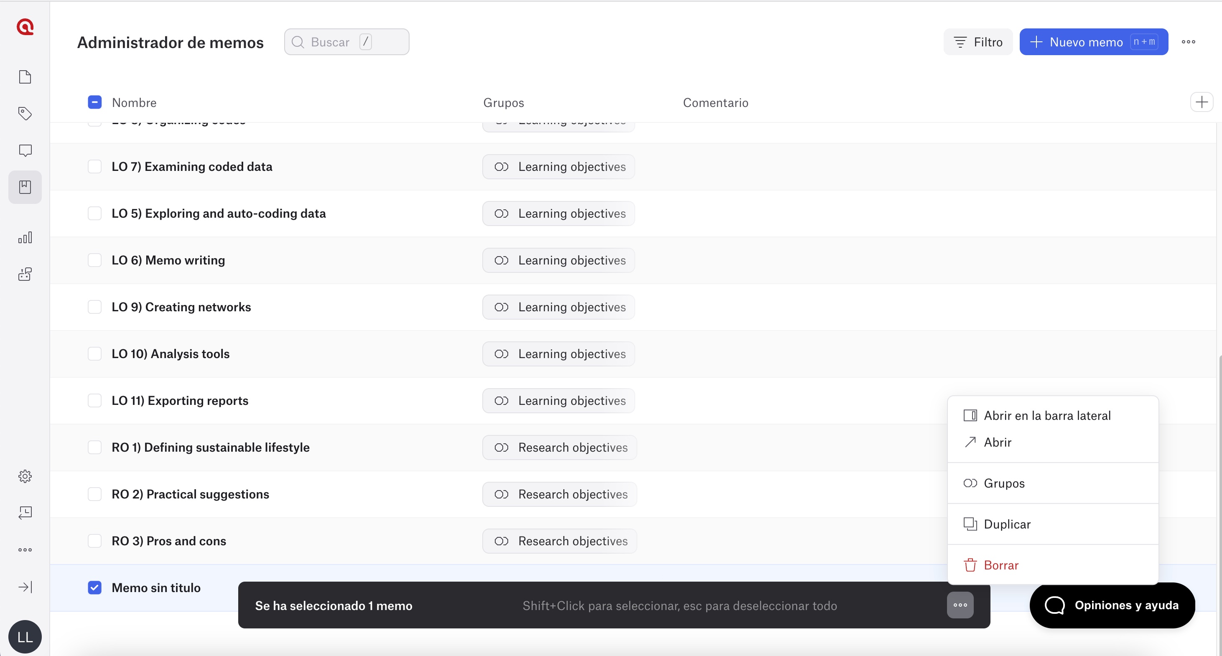
Task: Check the LO 9) Creating networks box
Action: click(95, 307)
